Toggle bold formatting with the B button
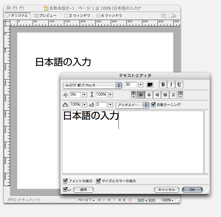The height and width of the screenshot is (217, 221). tap(163, 85)
